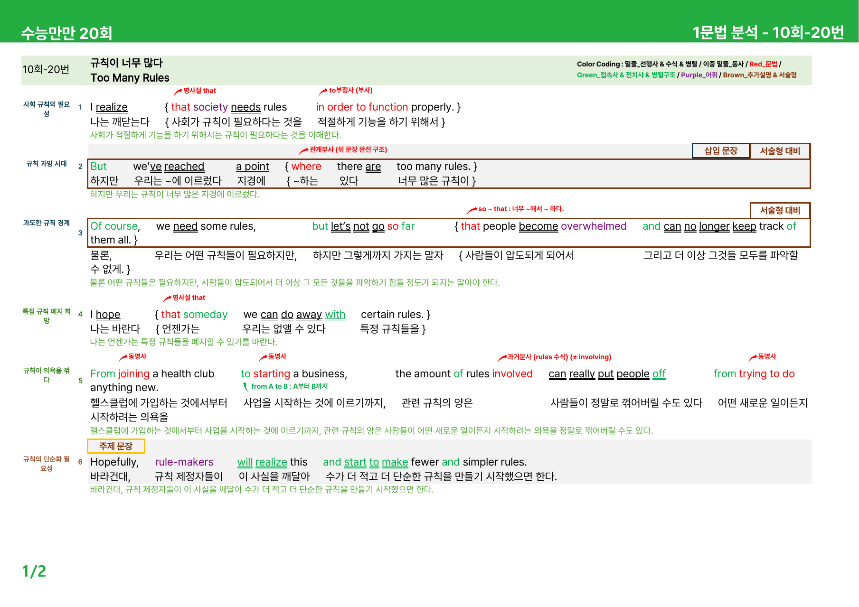Click side label '과도한 규칙 경계'
The height and width of the screenshot is (607, 859).
click(x=47, y=223)
